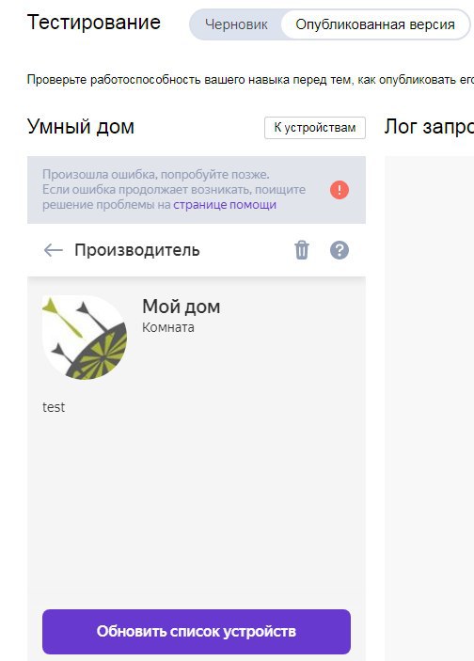Screen dimensions: 474x661
Task: Click the error message banner text
Action: pos(174,190)
